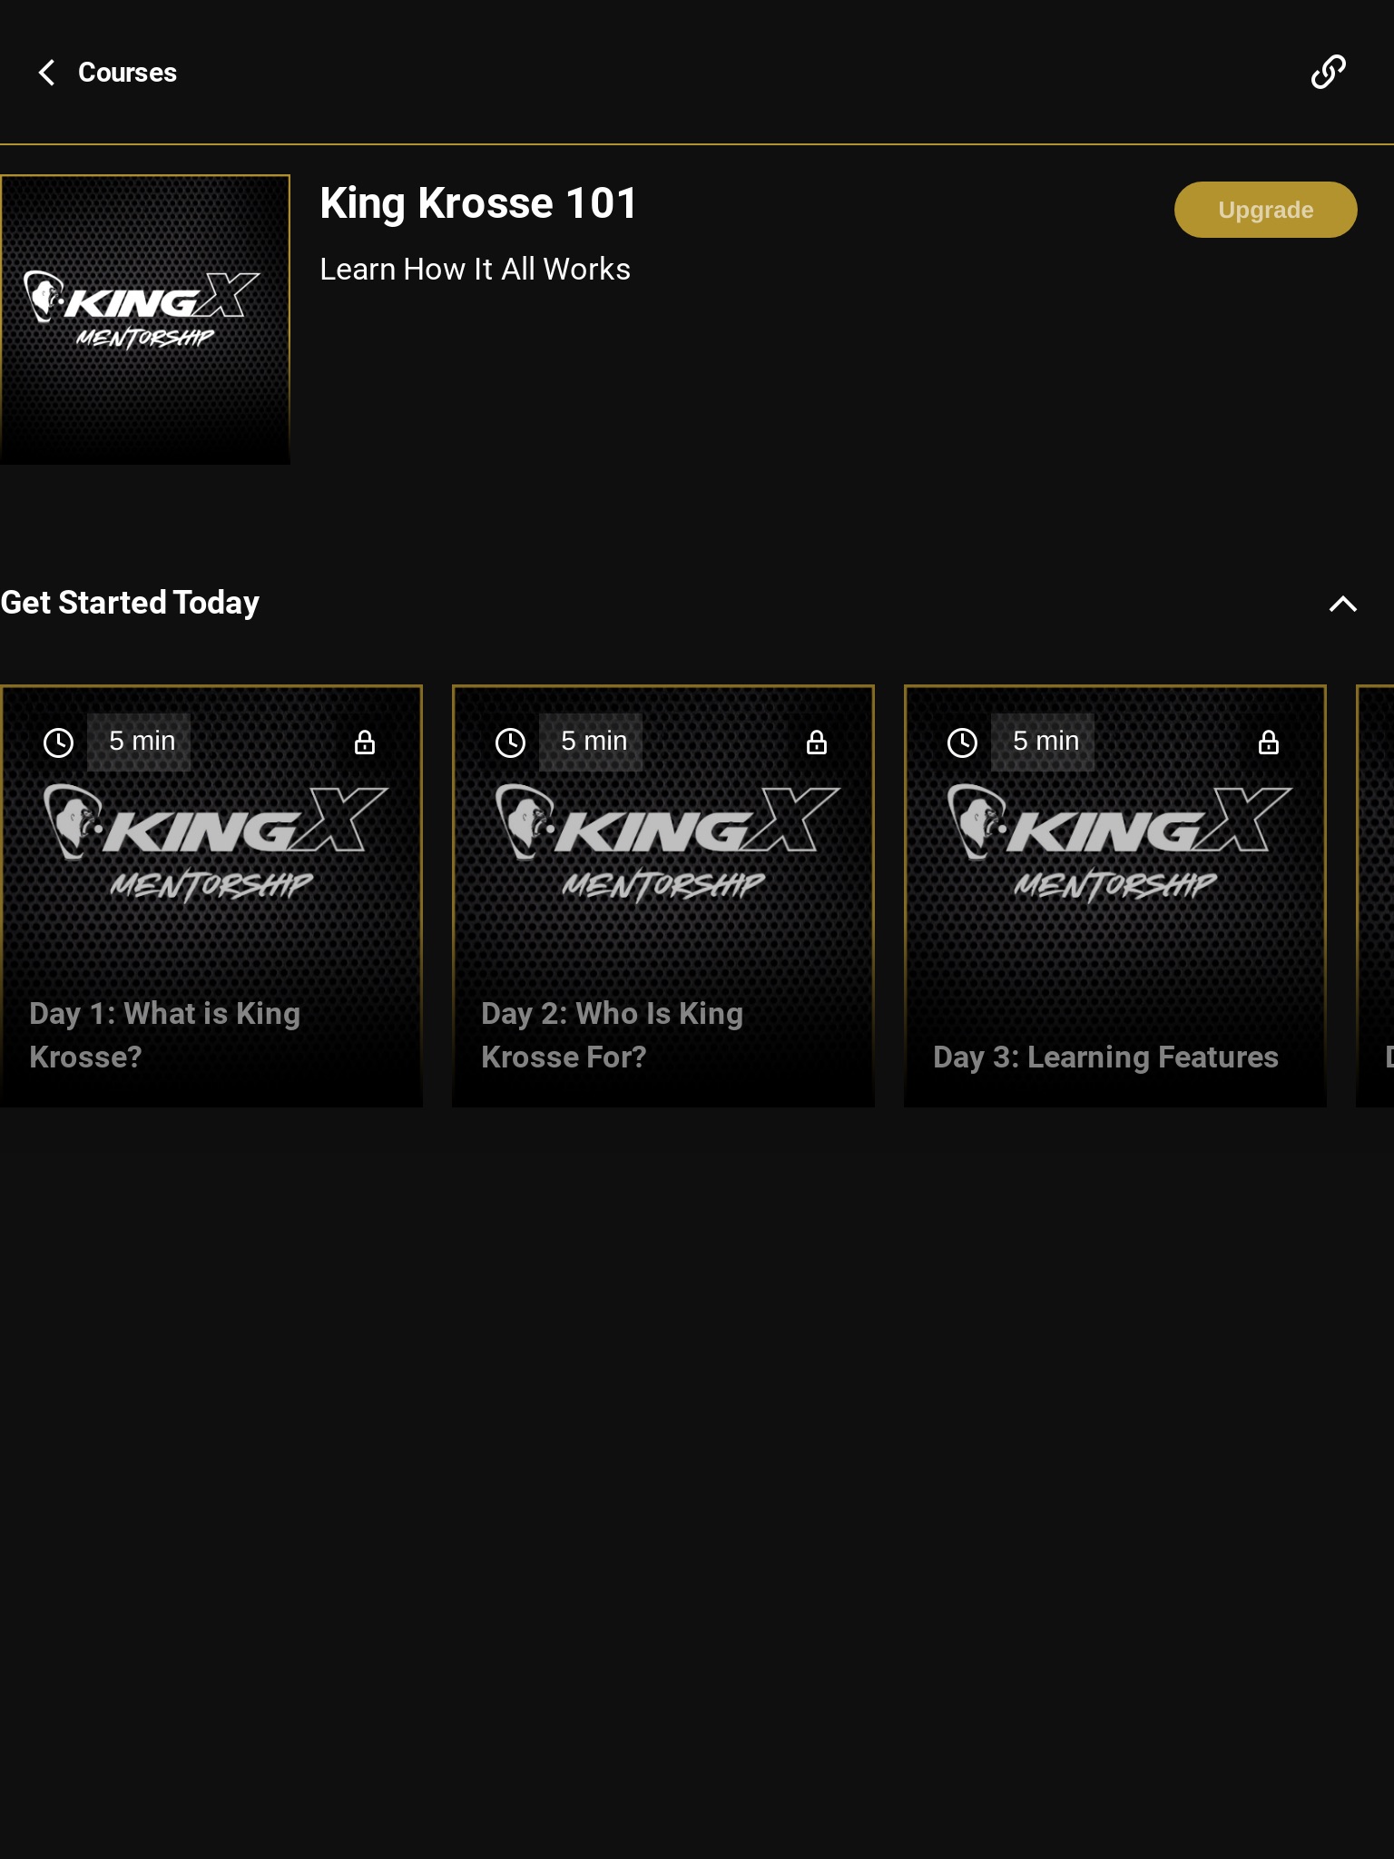The width and height of the screenshot is (1394, 1859).
Task: Tap the gold Upgrade button
Action: [x=1265, y=210]
